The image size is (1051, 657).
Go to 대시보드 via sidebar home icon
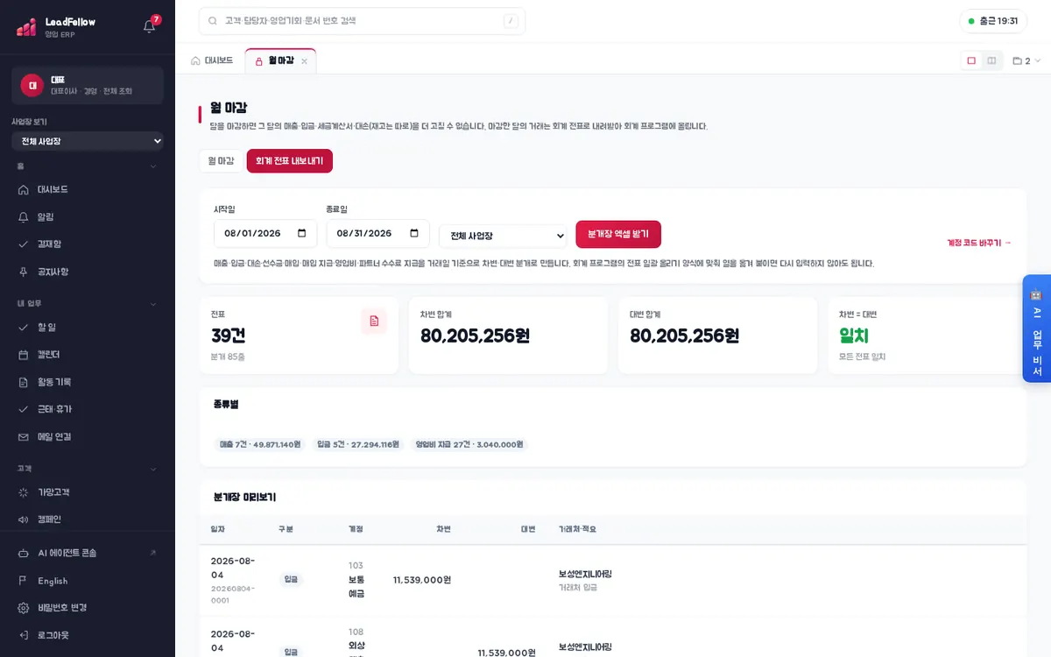[24, 189]
